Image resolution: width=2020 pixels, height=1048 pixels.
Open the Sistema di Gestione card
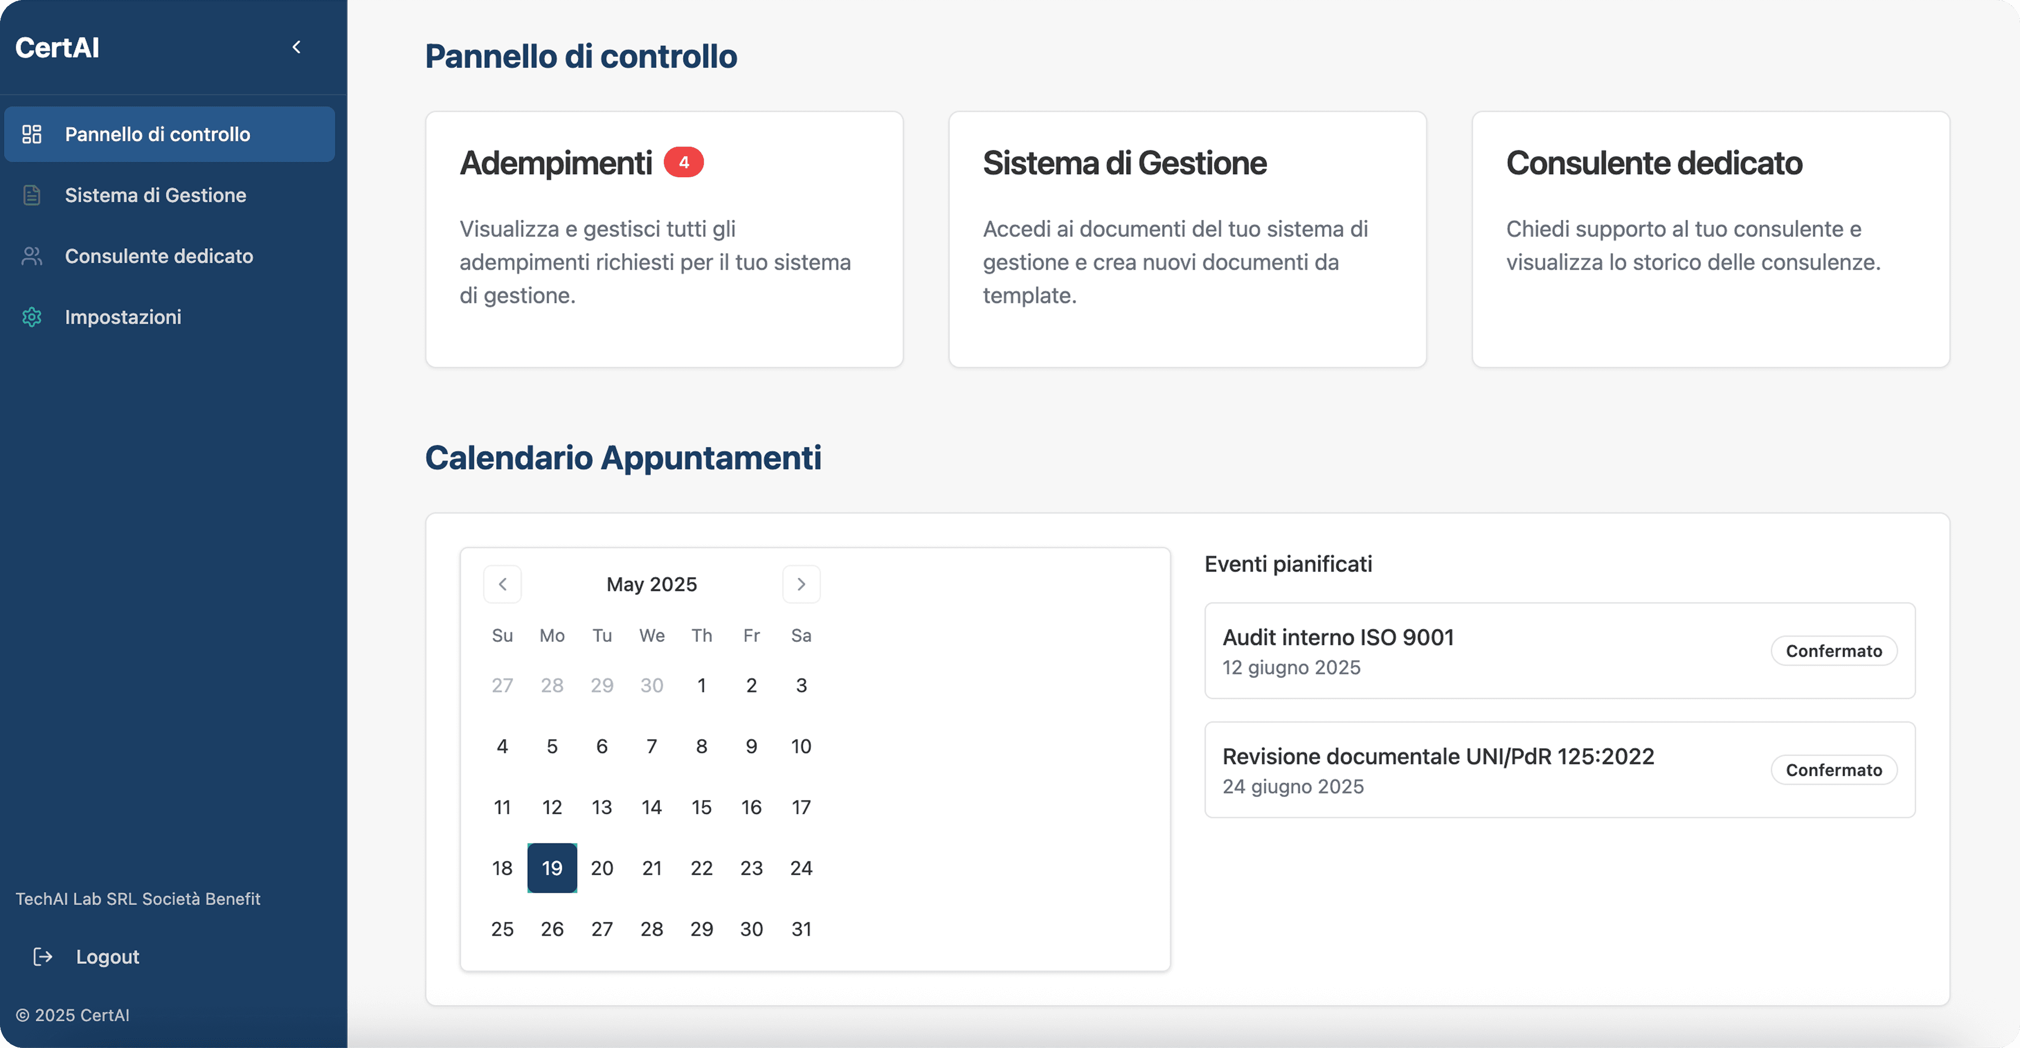pos(1187,239)
